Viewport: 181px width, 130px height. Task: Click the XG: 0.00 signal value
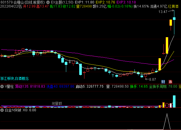[x=29, y=110]
